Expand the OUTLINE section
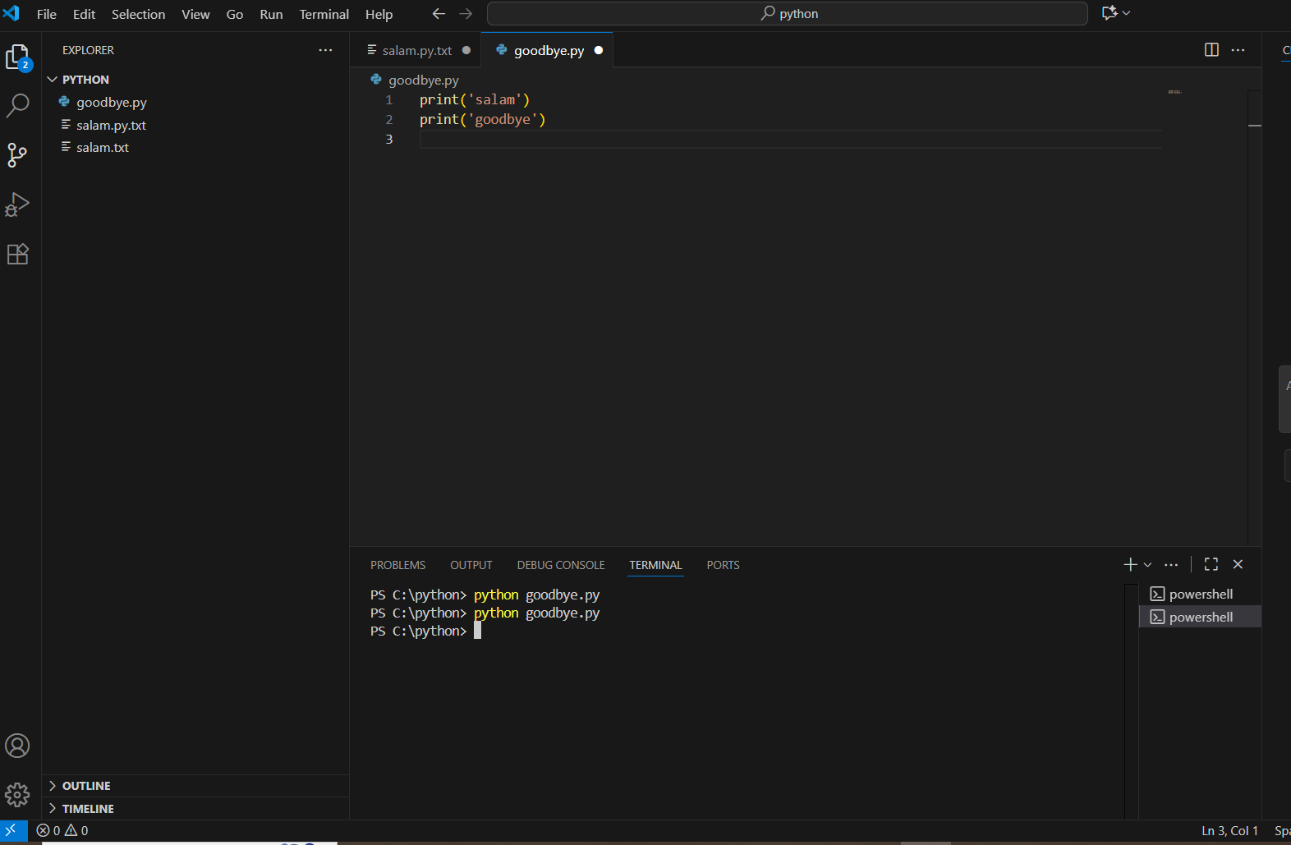Screen dimensions: 1291x845 click(85, 786)
